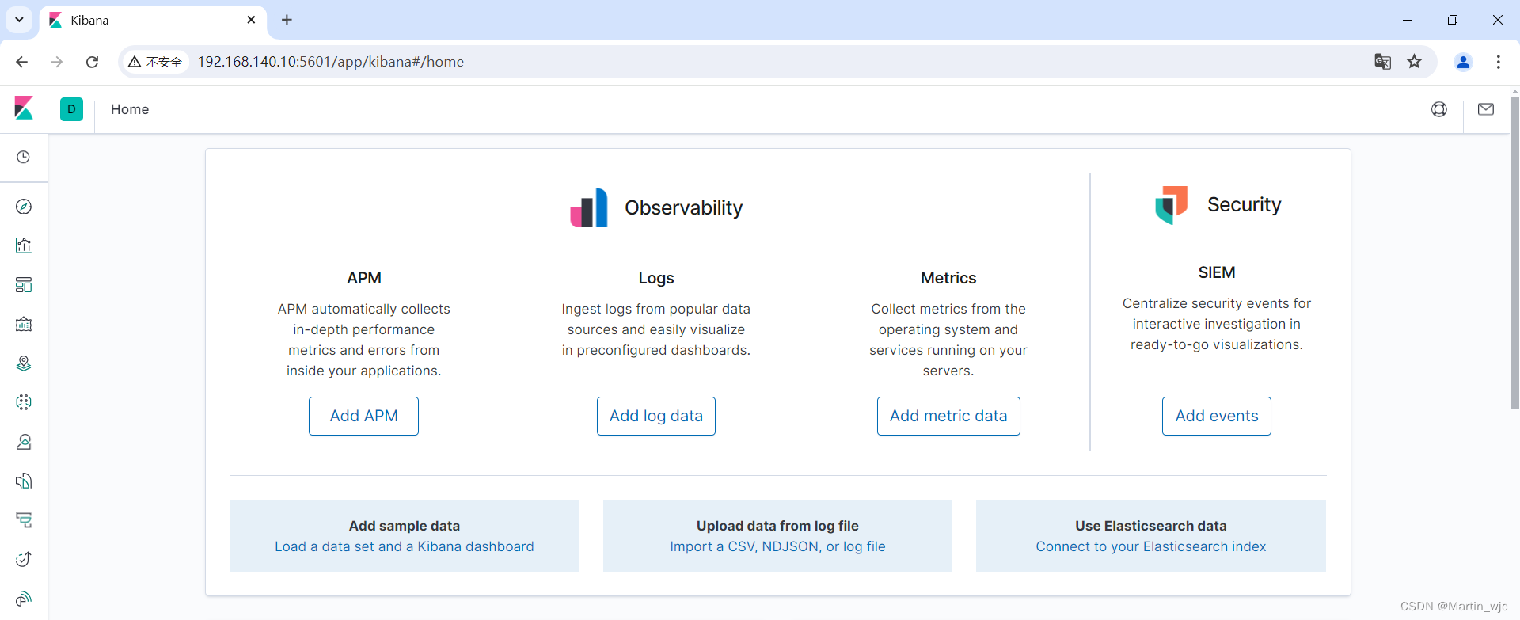This screenshot has height=620, width=1520.
Task: Open the Chrome profile avatar
Action: 1463,62
